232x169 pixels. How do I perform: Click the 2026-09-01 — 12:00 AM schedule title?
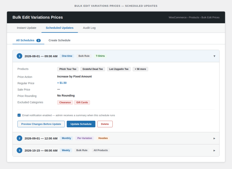coord(41,138)
